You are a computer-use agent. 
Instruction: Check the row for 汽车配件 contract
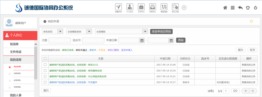45,82
